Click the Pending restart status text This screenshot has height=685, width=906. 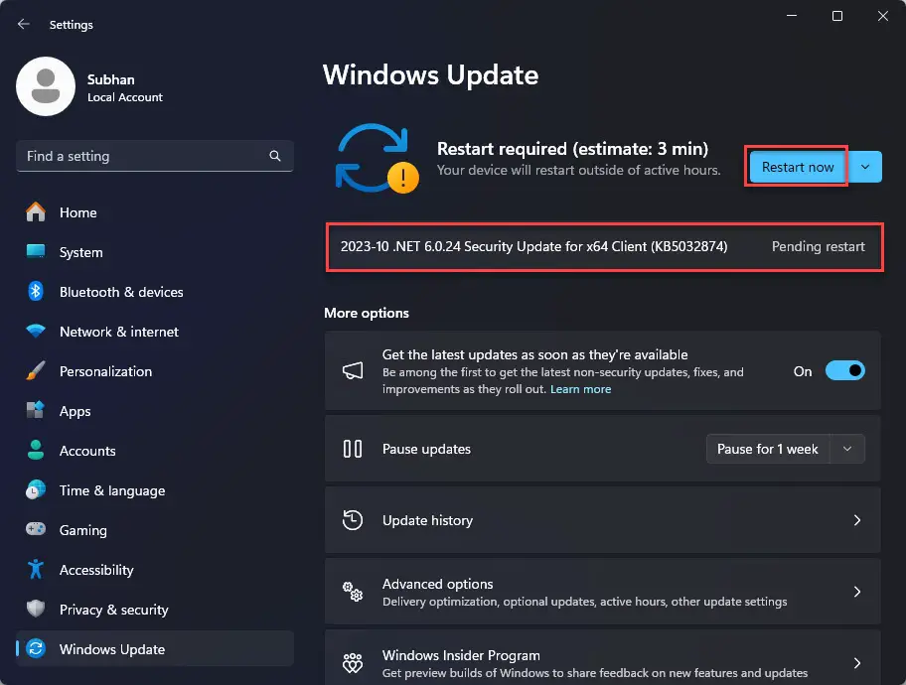point(819,246)
